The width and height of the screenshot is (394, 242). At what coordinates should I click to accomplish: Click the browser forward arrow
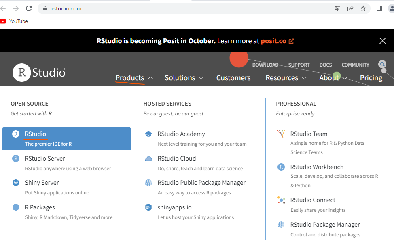pyautogui.click(x=16, y=8)
